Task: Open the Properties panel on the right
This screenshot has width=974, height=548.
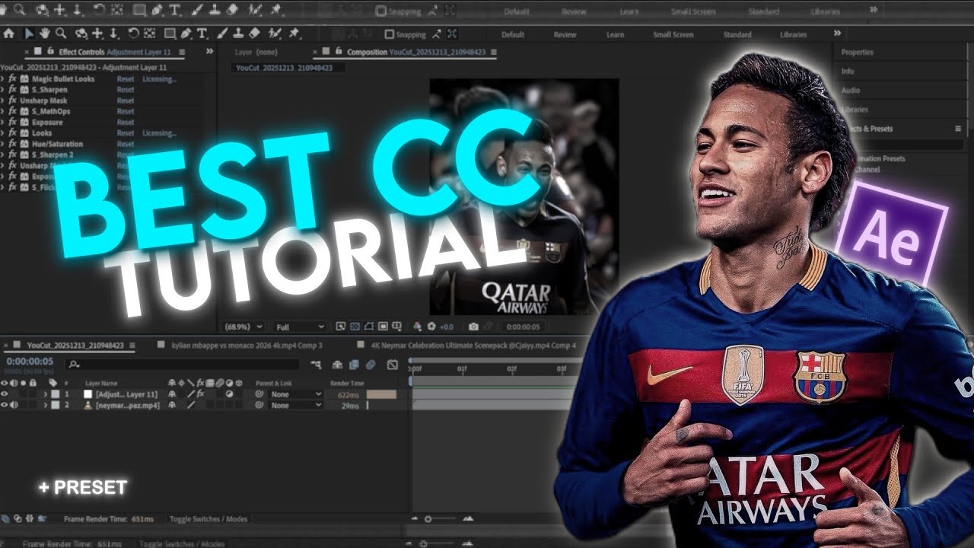Action: coord(857,52)
